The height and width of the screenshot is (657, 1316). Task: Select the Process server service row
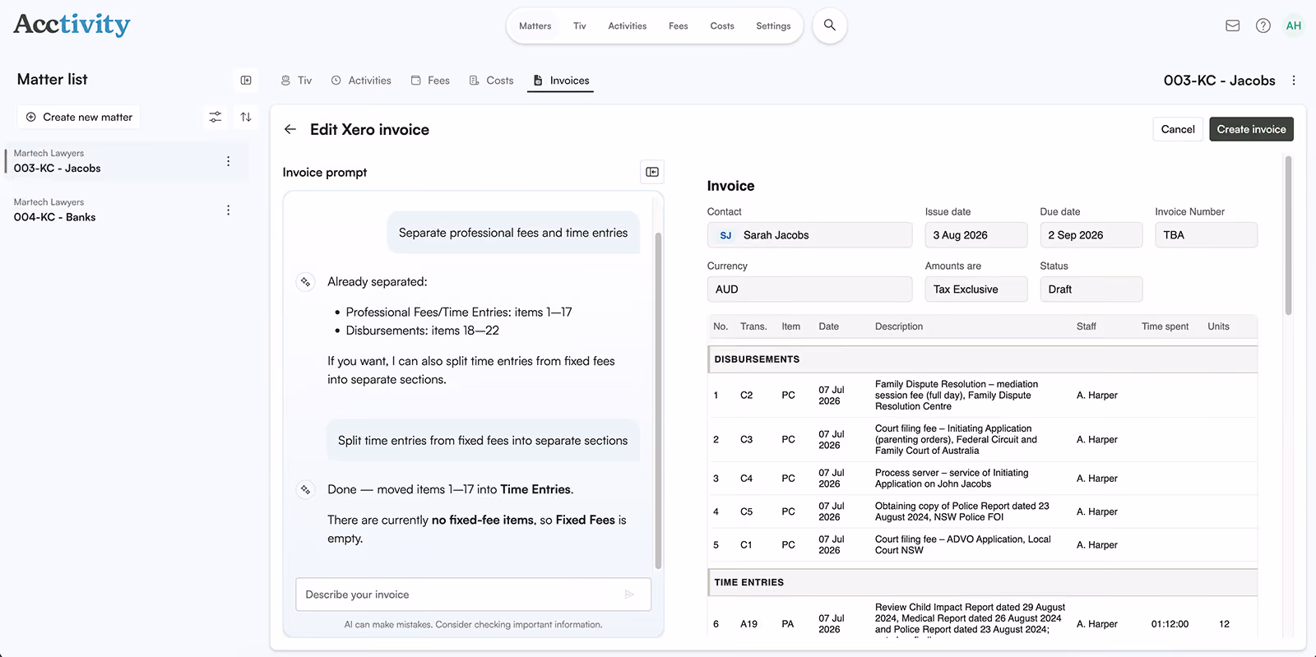pyautogui.click(x=982, y=479)
